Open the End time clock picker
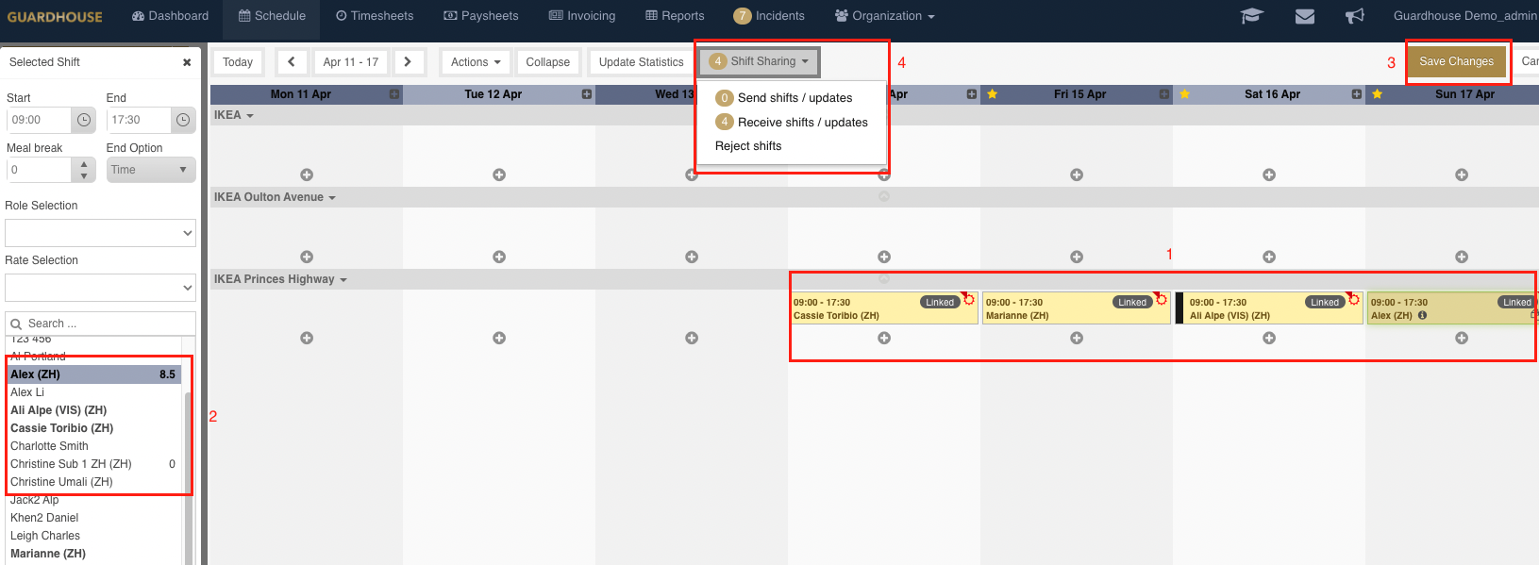This screenshot has height=565, width=1539. click(183, 120)
